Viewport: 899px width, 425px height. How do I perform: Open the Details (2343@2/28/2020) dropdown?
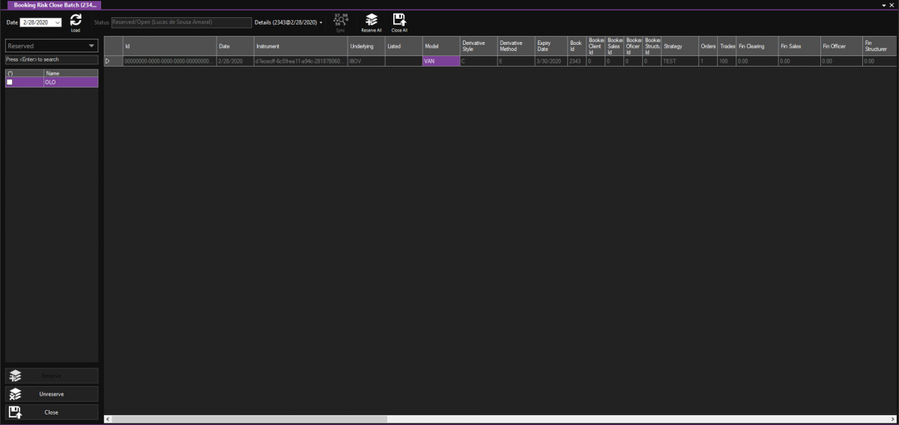[x=321, y=22]
